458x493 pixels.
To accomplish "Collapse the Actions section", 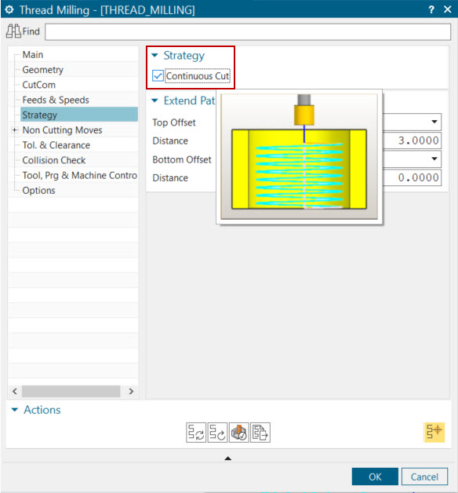I will pyautogui.click(x=15, y=410).
